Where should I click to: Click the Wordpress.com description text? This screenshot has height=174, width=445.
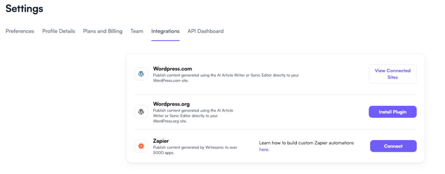(226, 78)
